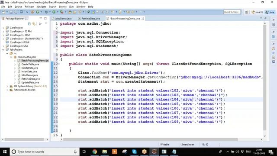Viewport: 277px width, 156px height.
Task: Click the Save toolbar icon
Action: (x=11, y=12)
